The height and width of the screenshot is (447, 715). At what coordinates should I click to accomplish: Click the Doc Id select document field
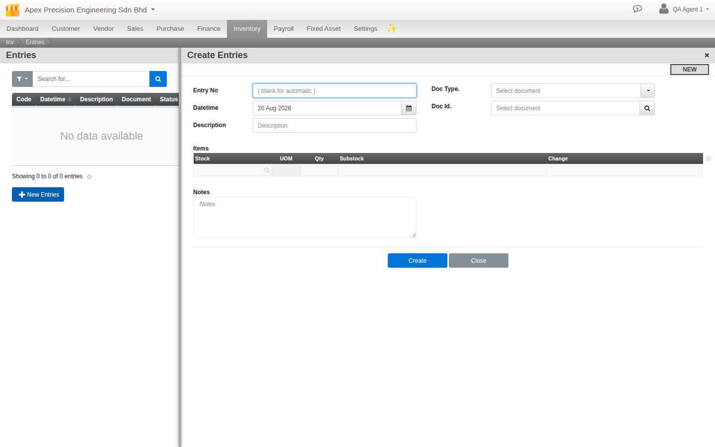point(566,108)
